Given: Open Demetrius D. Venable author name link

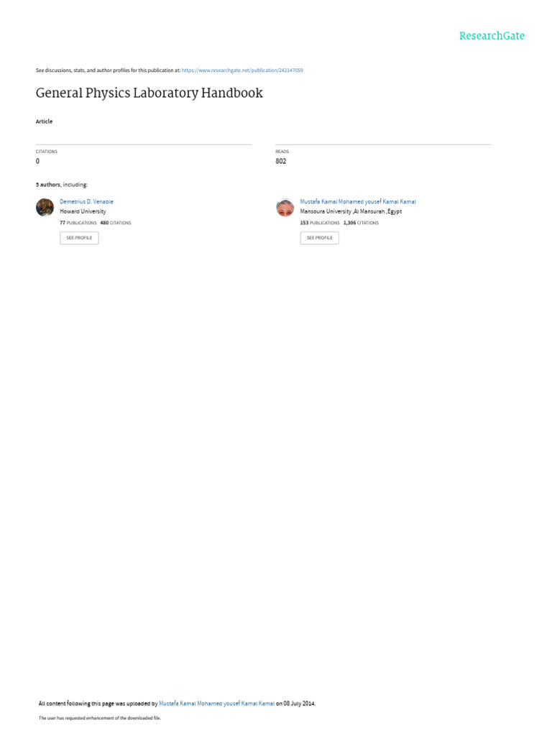Looking at the screenshot, I should tap(86, 201).
